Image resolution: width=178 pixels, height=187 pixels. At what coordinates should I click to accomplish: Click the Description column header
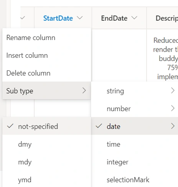point(167,18)
